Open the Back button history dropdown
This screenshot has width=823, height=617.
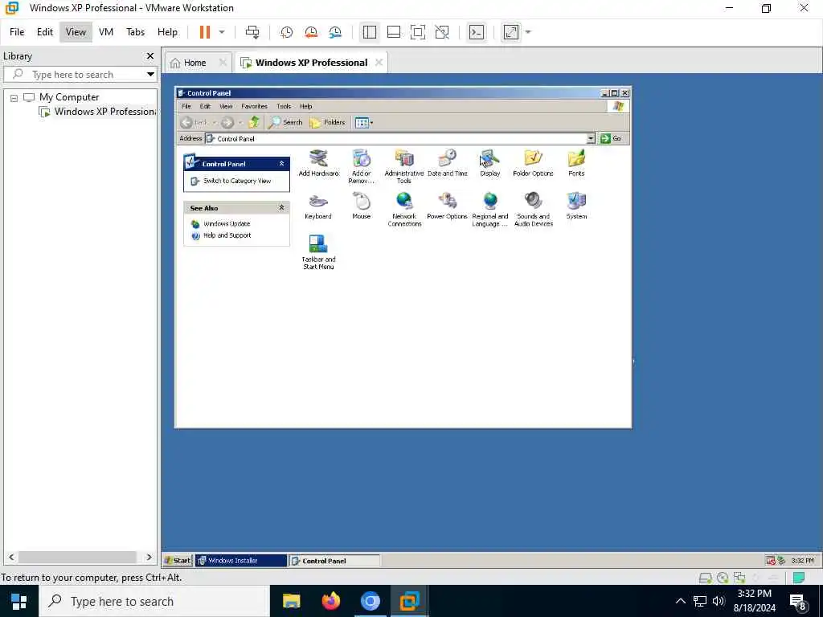coord(214,123)
